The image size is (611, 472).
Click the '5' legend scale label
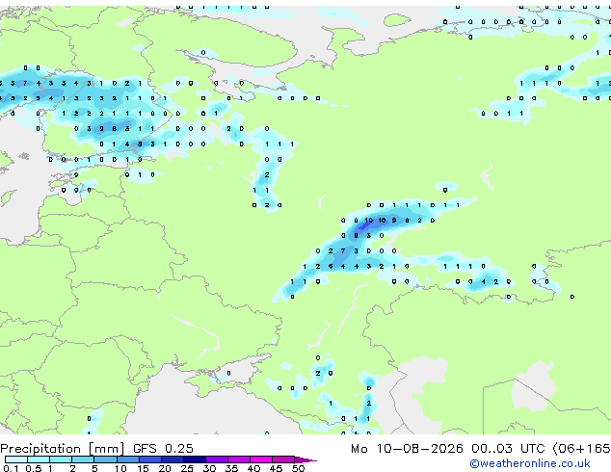94,468
